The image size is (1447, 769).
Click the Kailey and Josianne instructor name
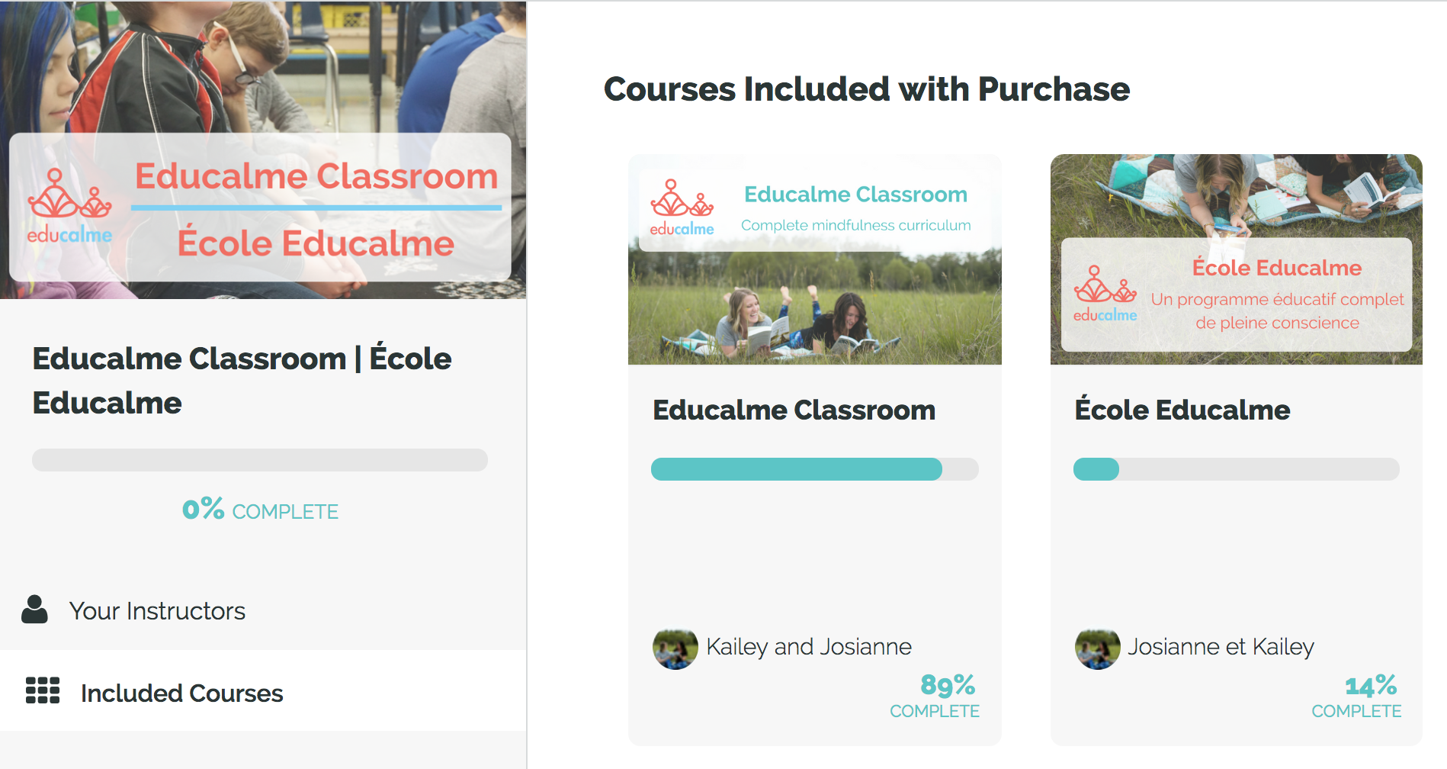pyautogui.click(x=808, y=647)
